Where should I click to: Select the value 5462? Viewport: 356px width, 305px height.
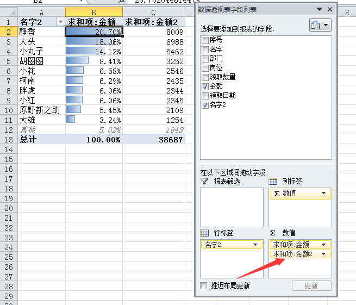(154, 51)
